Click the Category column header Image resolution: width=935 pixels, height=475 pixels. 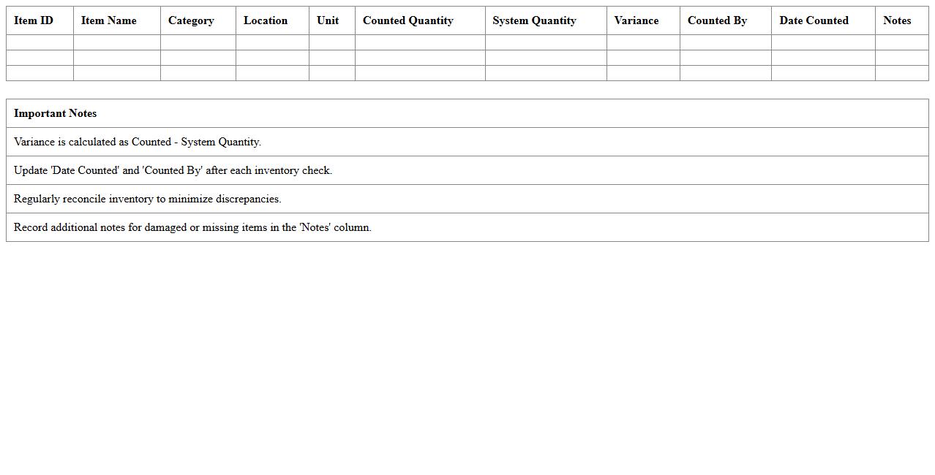coord(191,20)
